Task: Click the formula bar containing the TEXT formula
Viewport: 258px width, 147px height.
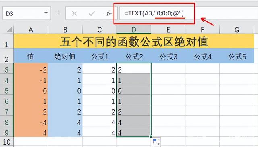Action: (189, 13)
